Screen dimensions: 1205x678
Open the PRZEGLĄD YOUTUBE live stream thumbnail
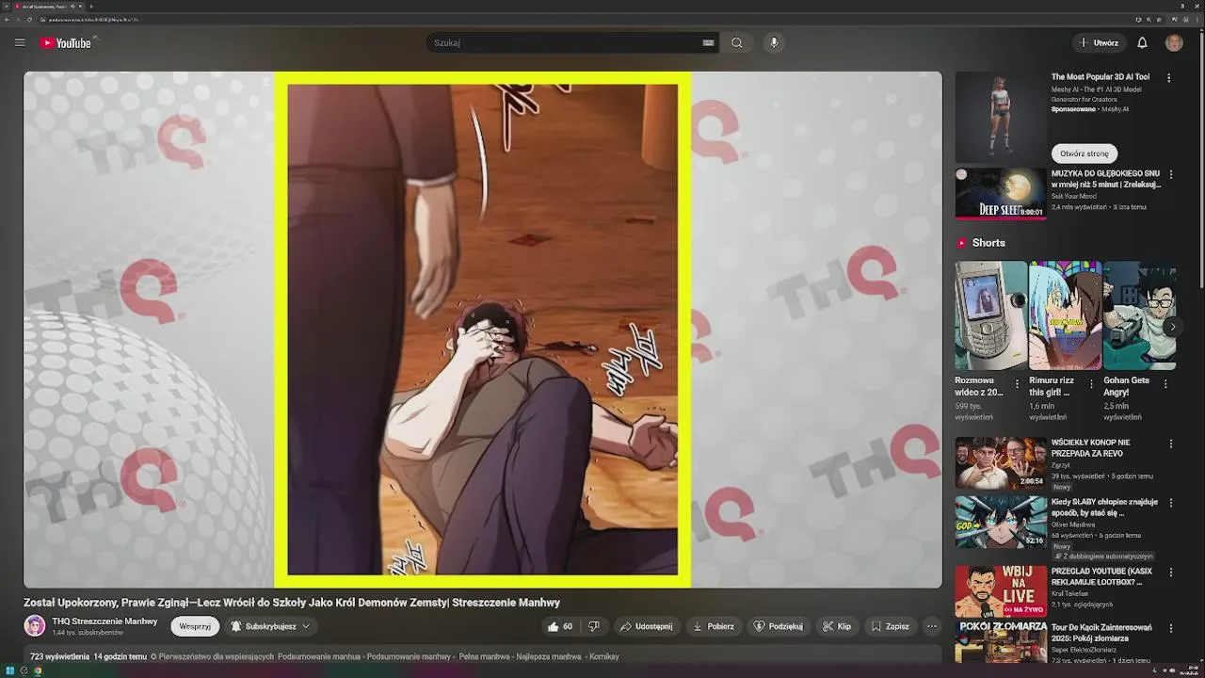tap(1001, 591)
